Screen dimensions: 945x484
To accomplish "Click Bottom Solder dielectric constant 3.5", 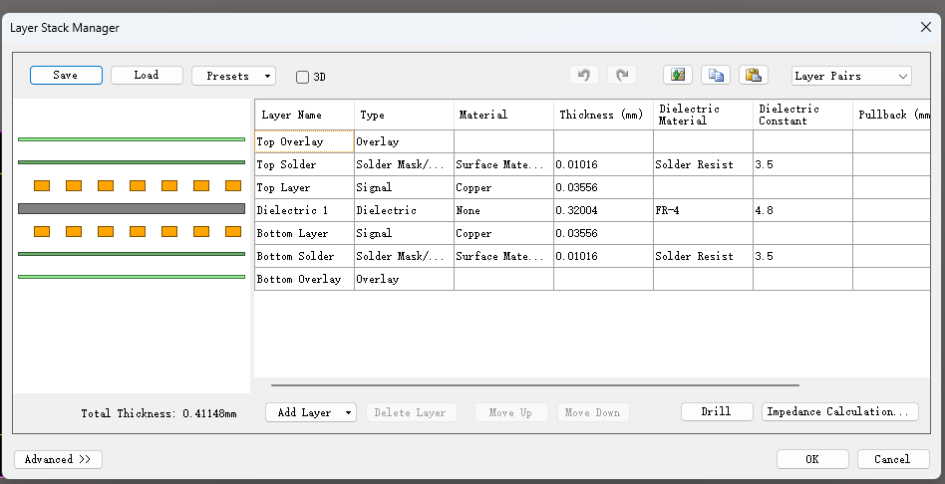I will (802, 256).
